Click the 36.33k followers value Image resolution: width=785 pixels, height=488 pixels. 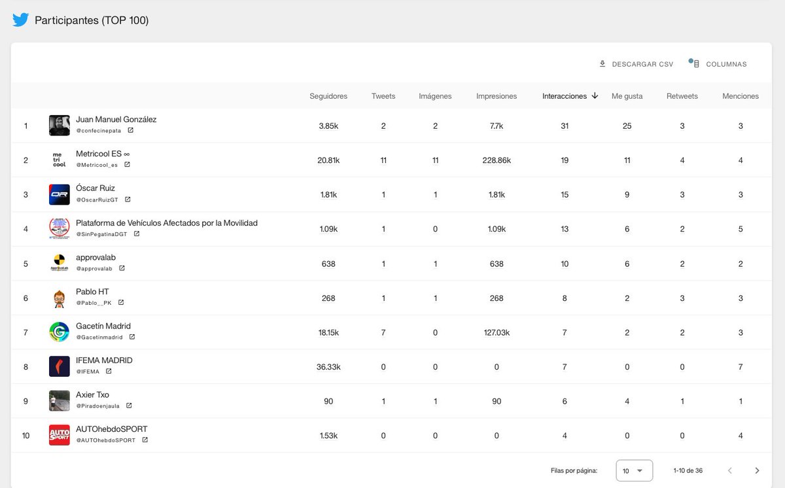tap(328, 367)
